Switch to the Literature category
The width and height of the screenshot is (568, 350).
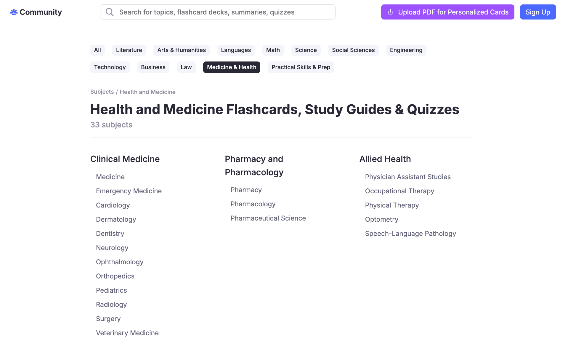click(129, 50)
